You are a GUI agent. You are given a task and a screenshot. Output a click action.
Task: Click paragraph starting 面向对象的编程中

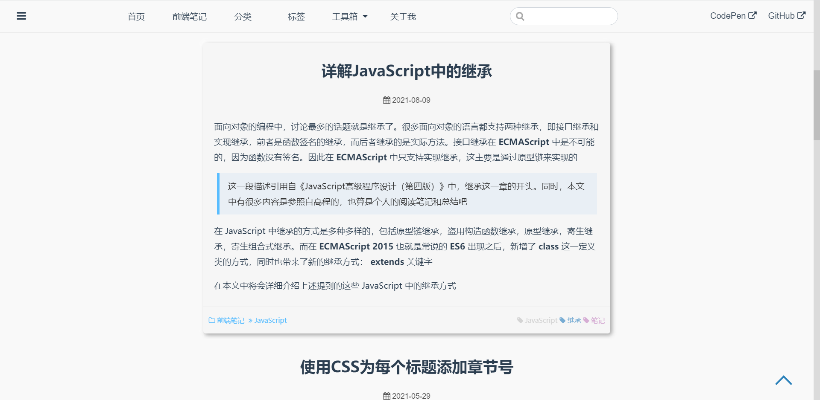(406, 142)
